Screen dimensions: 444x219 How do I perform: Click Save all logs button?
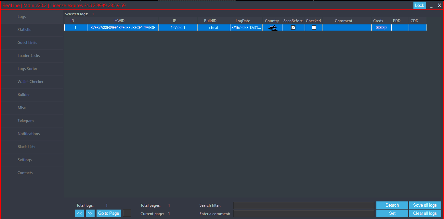[425, 205]
